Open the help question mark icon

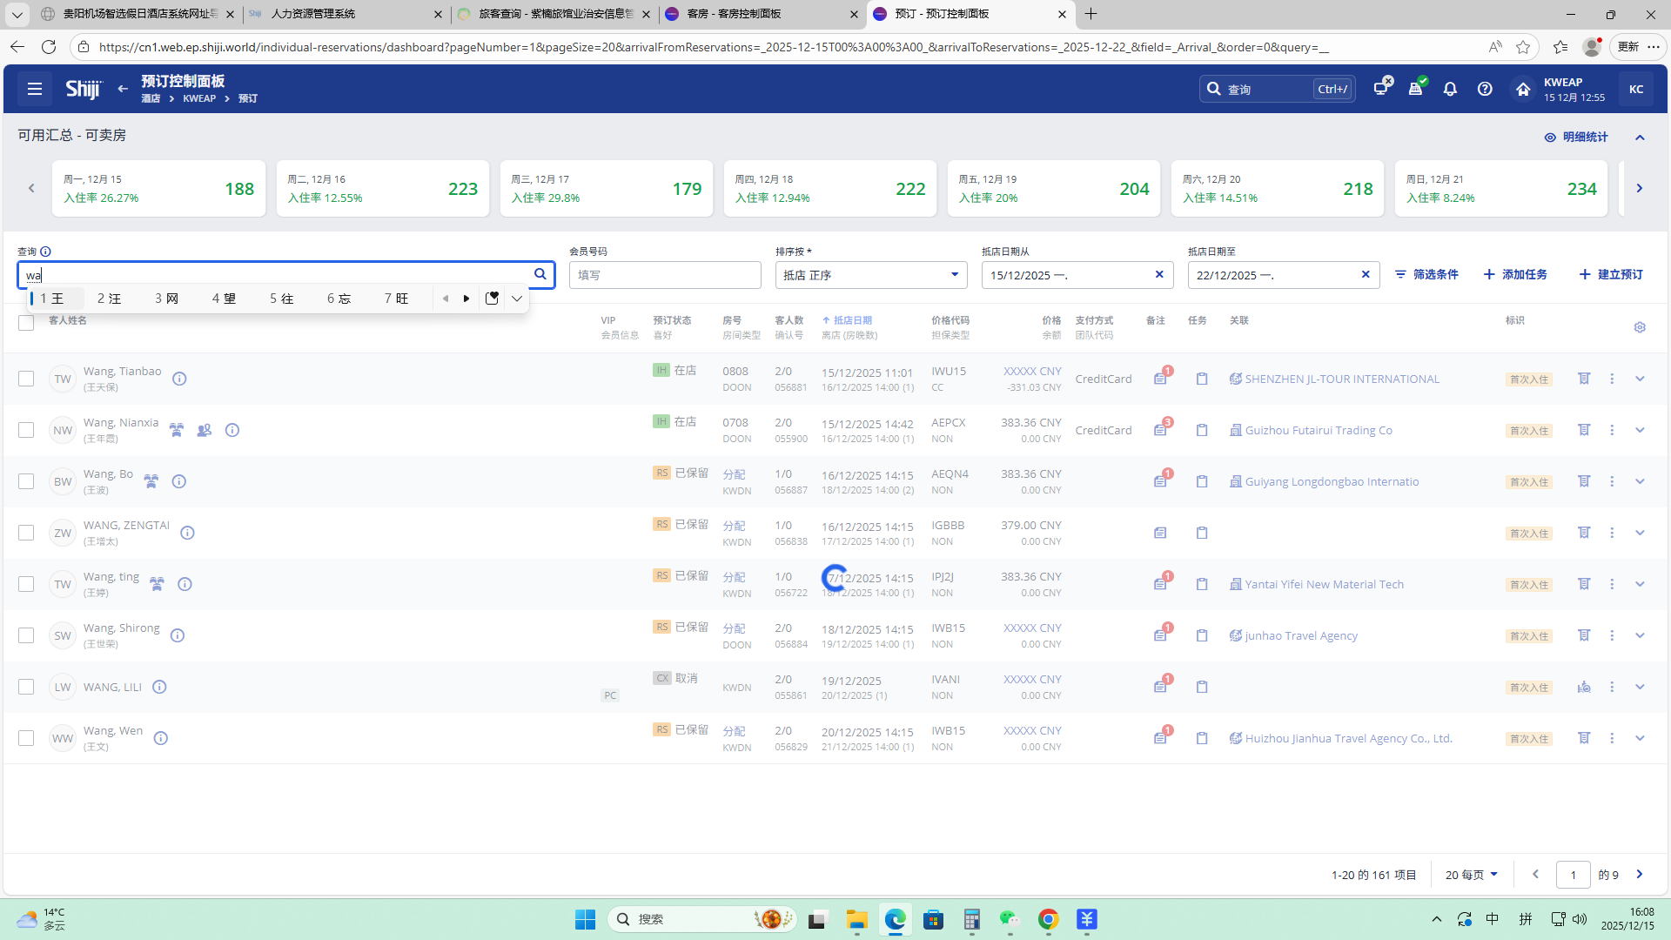click(1485, 89)
